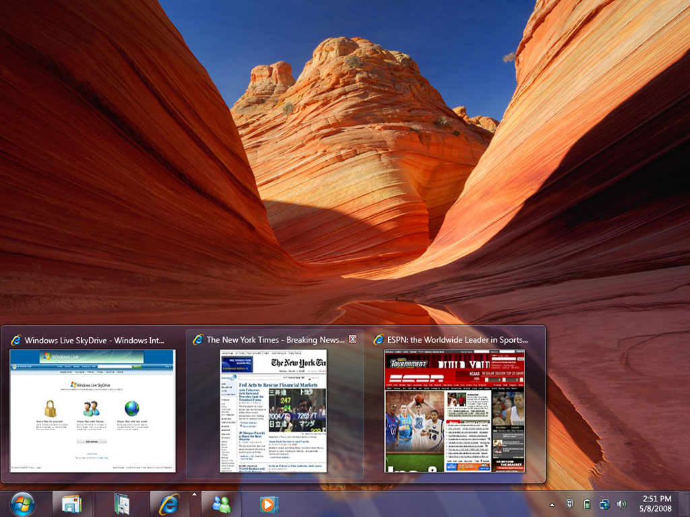Show hidden system tray icons

(553, 505)
